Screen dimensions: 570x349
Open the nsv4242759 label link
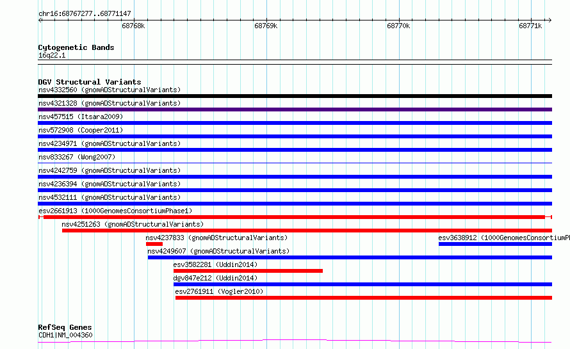(x=110, y=170)
